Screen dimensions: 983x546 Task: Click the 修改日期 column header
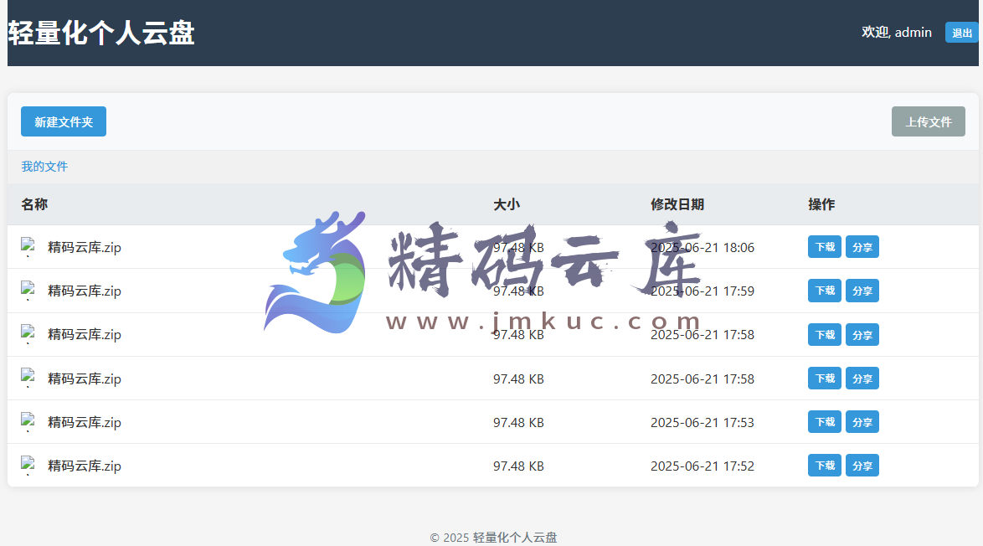[x=677, y=204]
